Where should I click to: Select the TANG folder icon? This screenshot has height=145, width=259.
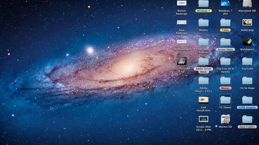[225, 23]
